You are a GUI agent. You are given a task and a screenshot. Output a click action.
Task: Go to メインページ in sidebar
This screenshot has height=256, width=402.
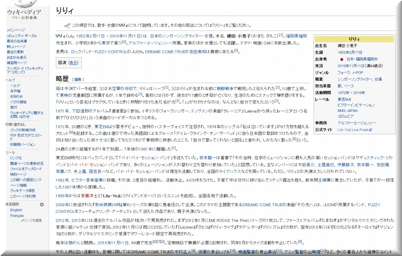[16, 30]
